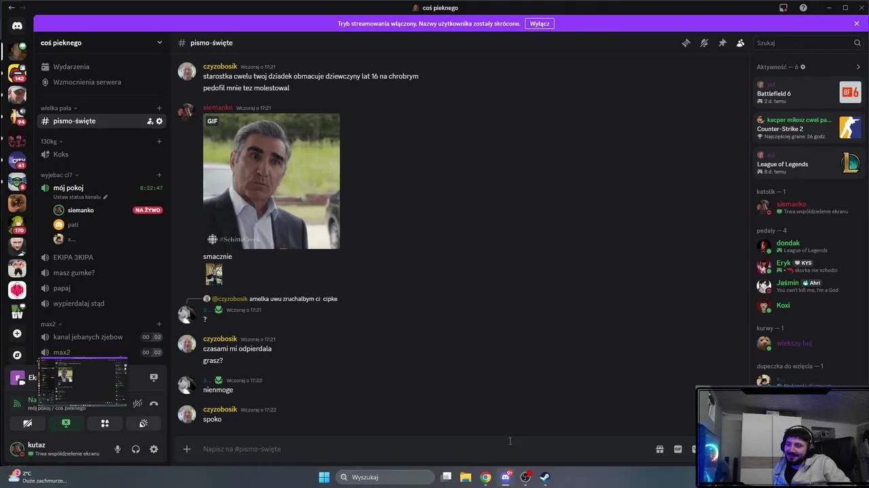Viewport: 869px width, 488px height.
Task: Open the Counter-Strike 2 activity card
Action: [x=809, y=127]
